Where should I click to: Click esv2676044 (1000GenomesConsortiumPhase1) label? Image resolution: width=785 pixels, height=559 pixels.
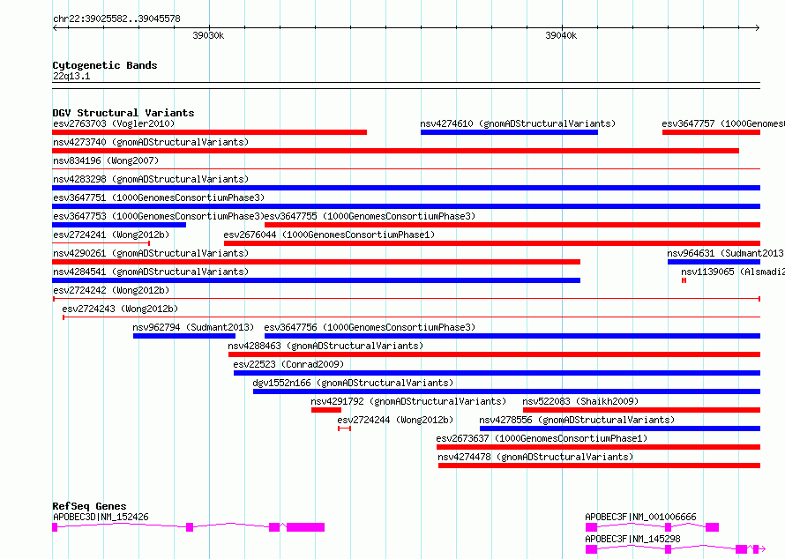tap(329, 235)
